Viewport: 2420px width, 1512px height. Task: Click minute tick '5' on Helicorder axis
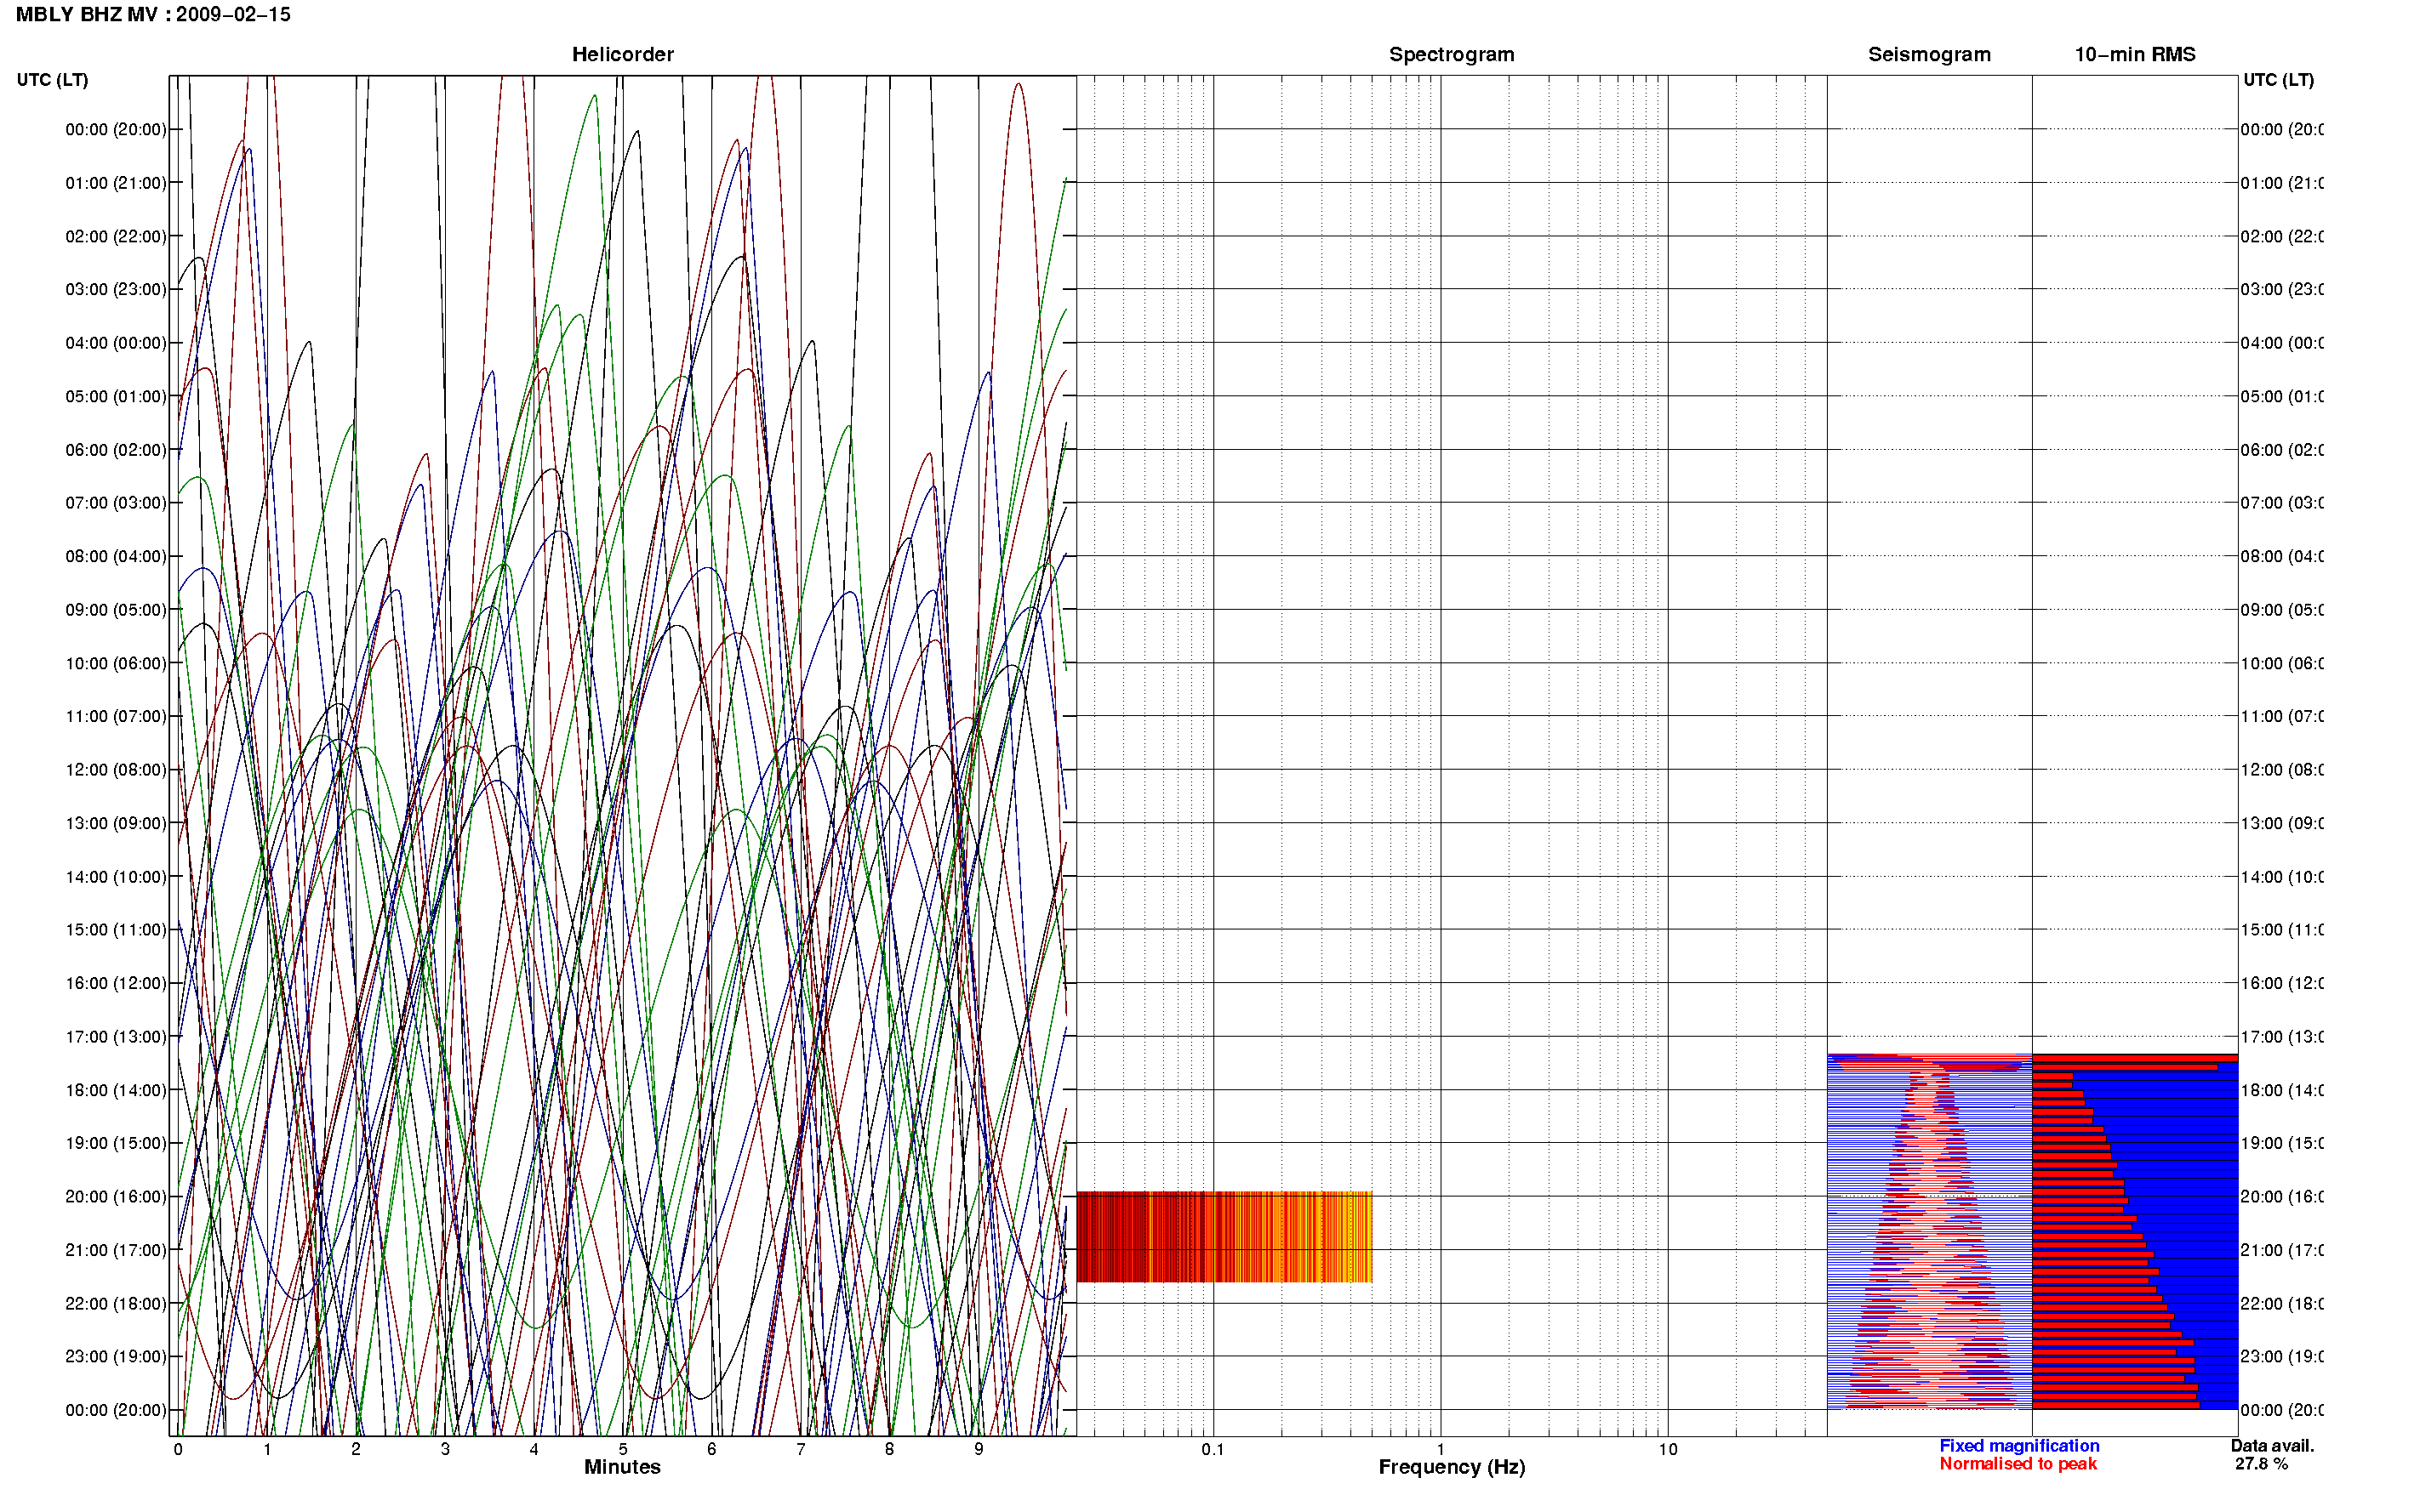[x=622, y=1449]
